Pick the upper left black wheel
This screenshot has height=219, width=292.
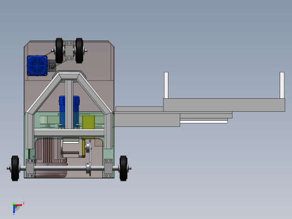click(59, 51)
